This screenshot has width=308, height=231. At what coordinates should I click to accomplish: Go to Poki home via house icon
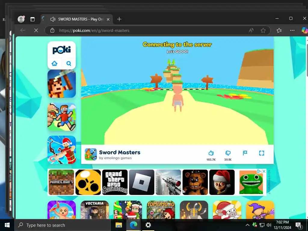54,63
